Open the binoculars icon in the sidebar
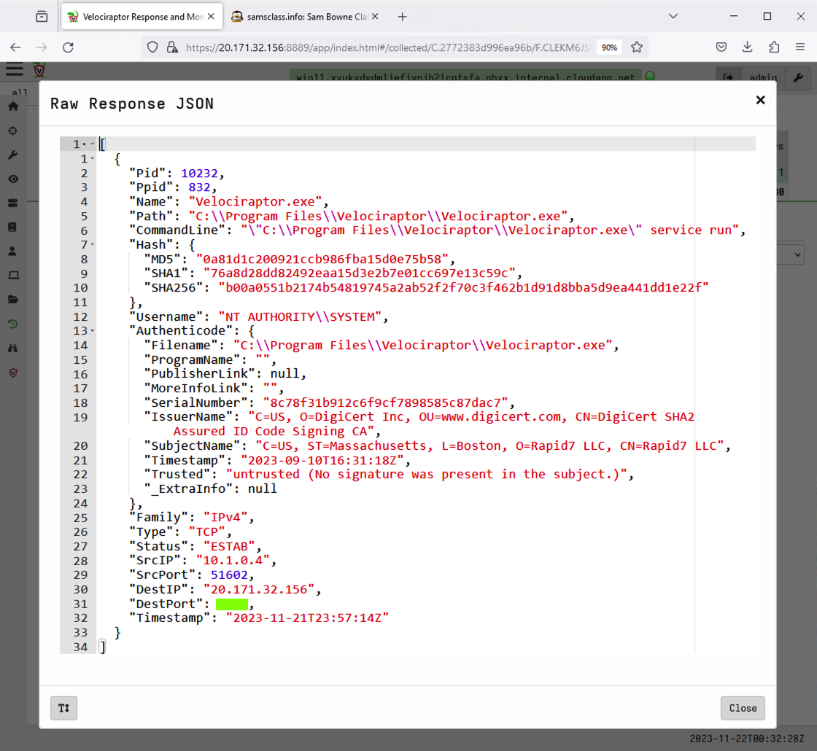817x751 pixels. click(12, 348)
